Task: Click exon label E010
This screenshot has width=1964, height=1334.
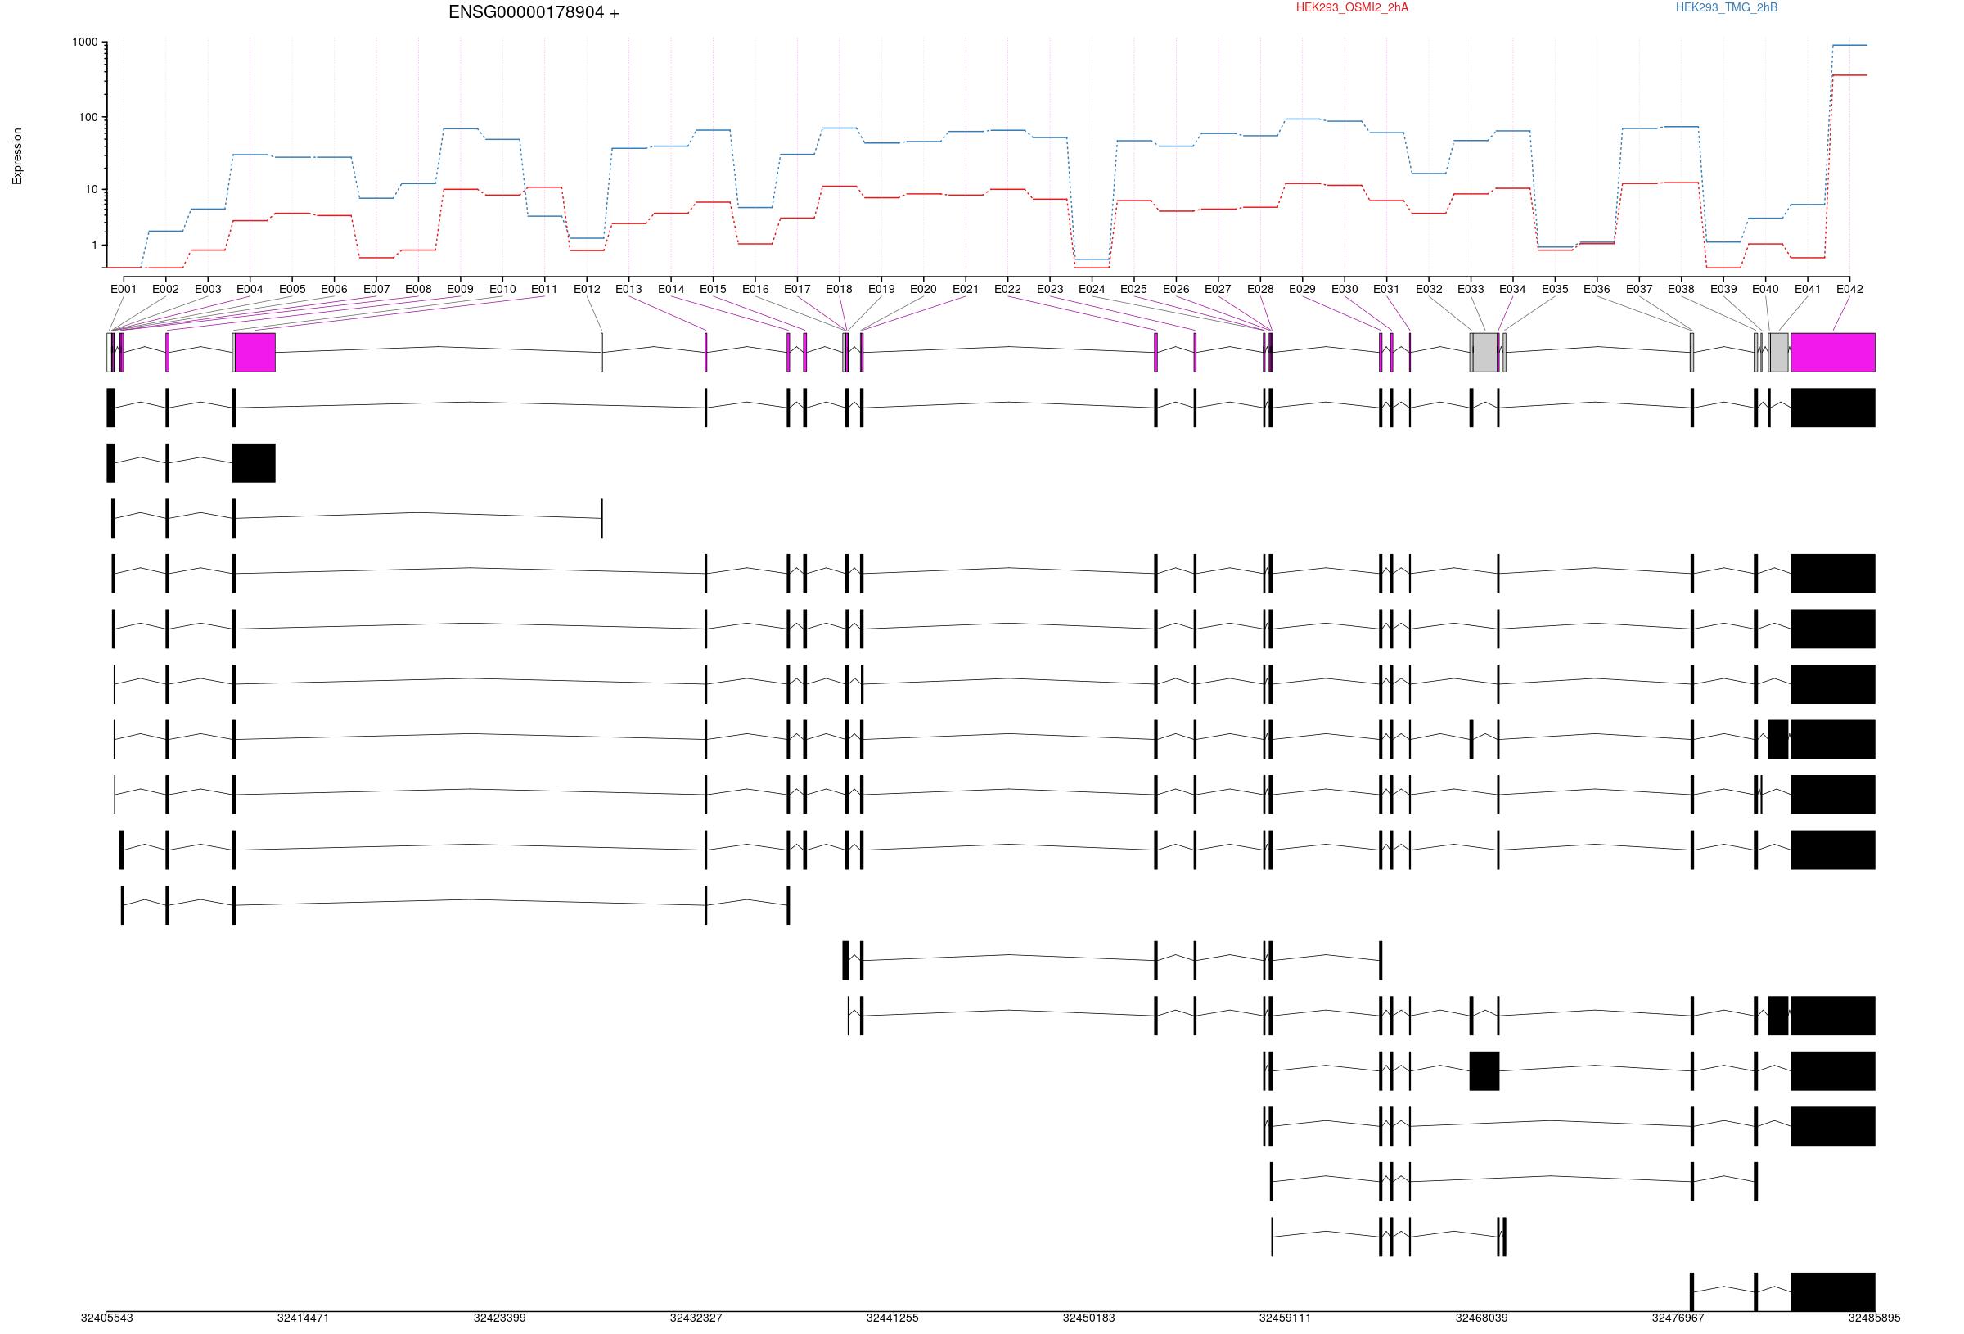Action: 502,289
